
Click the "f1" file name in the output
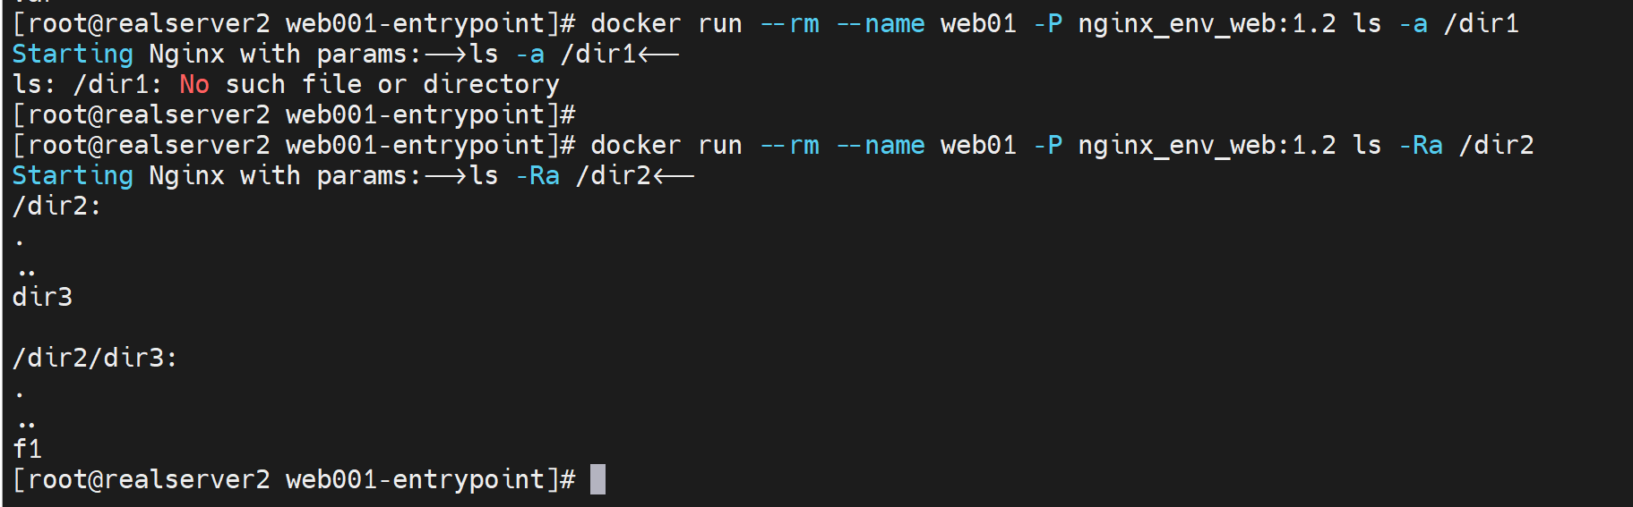click(x=27, y=449)
